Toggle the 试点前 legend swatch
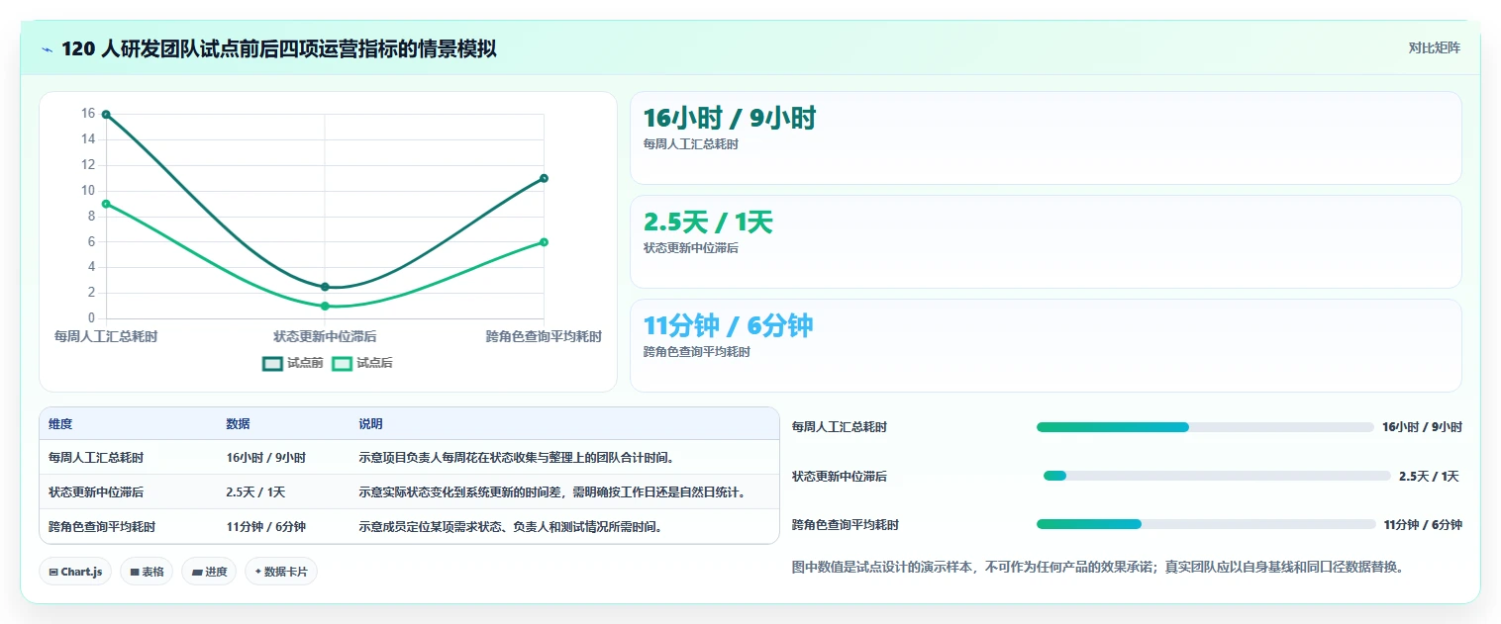Viewport: 1501px width, 624px height. point(272,364)
